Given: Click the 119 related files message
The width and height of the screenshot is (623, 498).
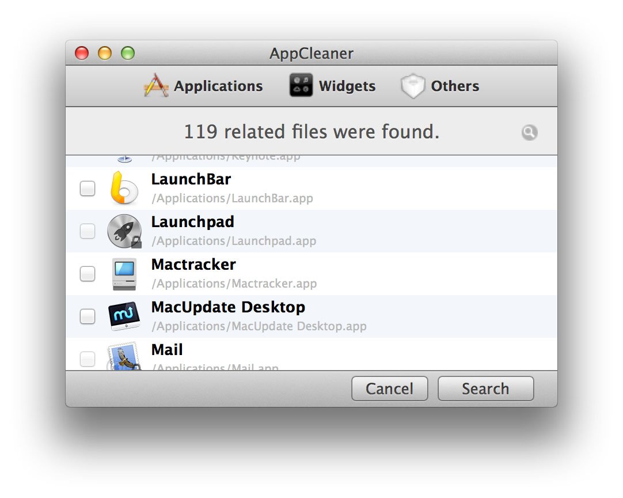Looking at the screenshot, I should point(312,131).
